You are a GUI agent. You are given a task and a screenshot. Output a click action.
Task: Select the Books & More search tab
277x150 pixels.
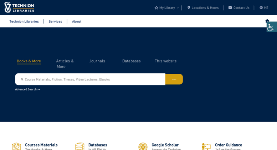click(29, 61)
